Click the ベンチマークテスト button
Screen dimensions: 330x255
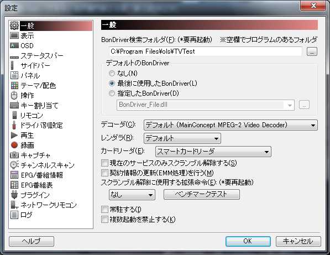(x=202, y=194)
